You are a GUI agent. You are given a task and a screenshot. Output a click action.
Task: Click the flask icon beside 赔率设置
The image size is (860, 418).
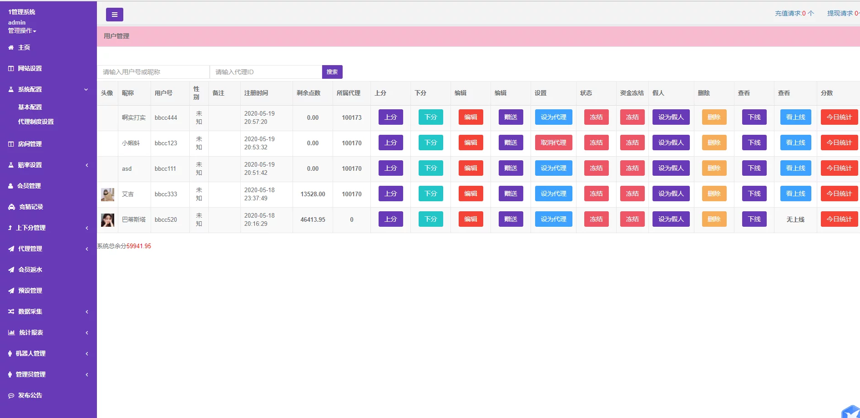click(11, 165)
